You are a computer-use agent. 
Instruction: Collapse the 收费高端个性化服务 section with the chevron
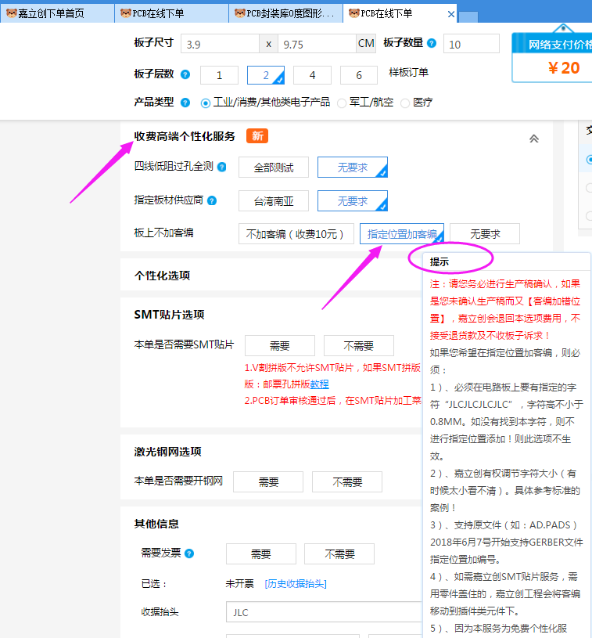pos(534,139)
